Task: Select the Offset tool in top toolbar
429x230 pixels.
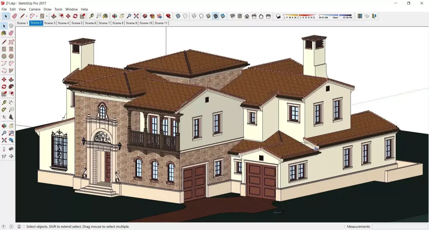Action: pyautogui.click(x=61, y=16)
